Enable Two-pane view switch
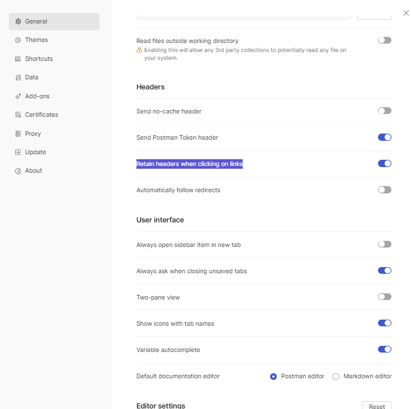Image resolution: width=411 pixels, height=409 pixels. (385, 297)
